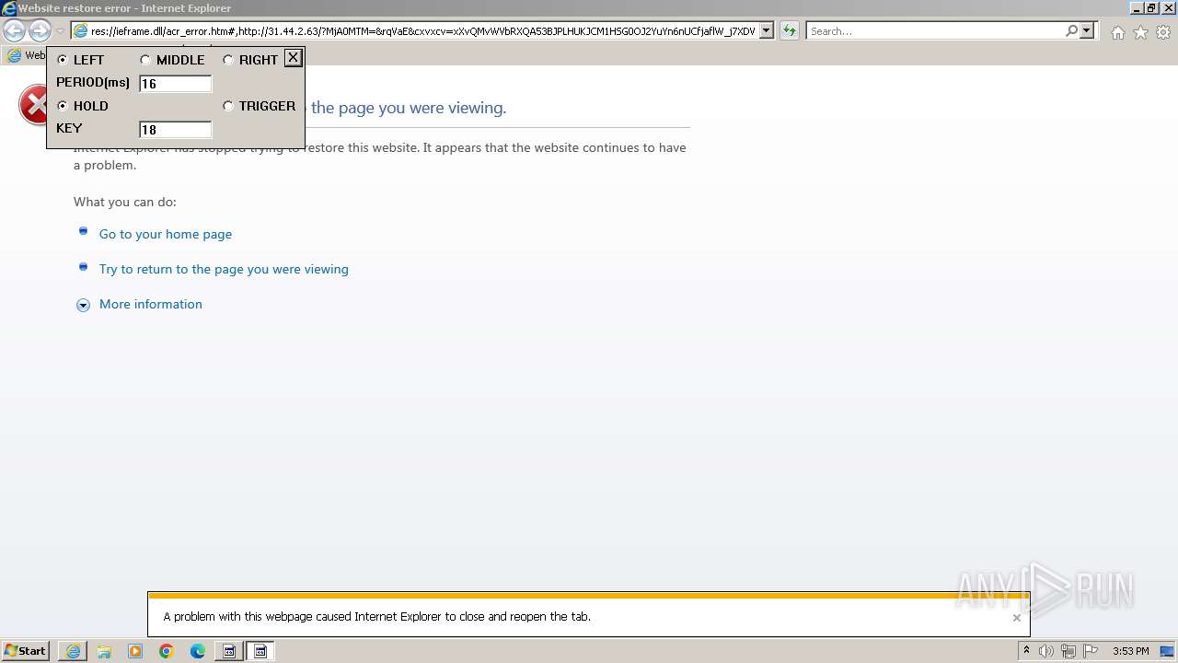Close the auto-clicker panel with X
The height and width of the screenshot is (663, 1178).
coord(293,58)
